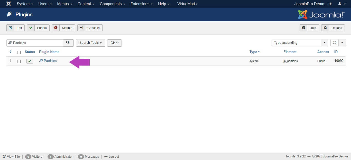The image size is (351, 160).
Task: Click the magnifying glass search button
Action: [68, 43]
